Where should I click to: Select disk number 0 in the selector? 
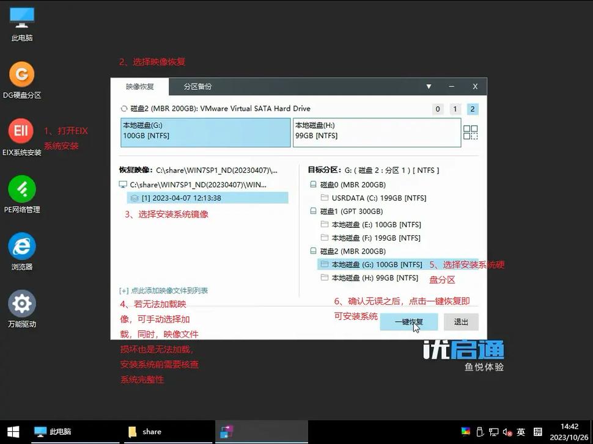(x=438, y=109)
